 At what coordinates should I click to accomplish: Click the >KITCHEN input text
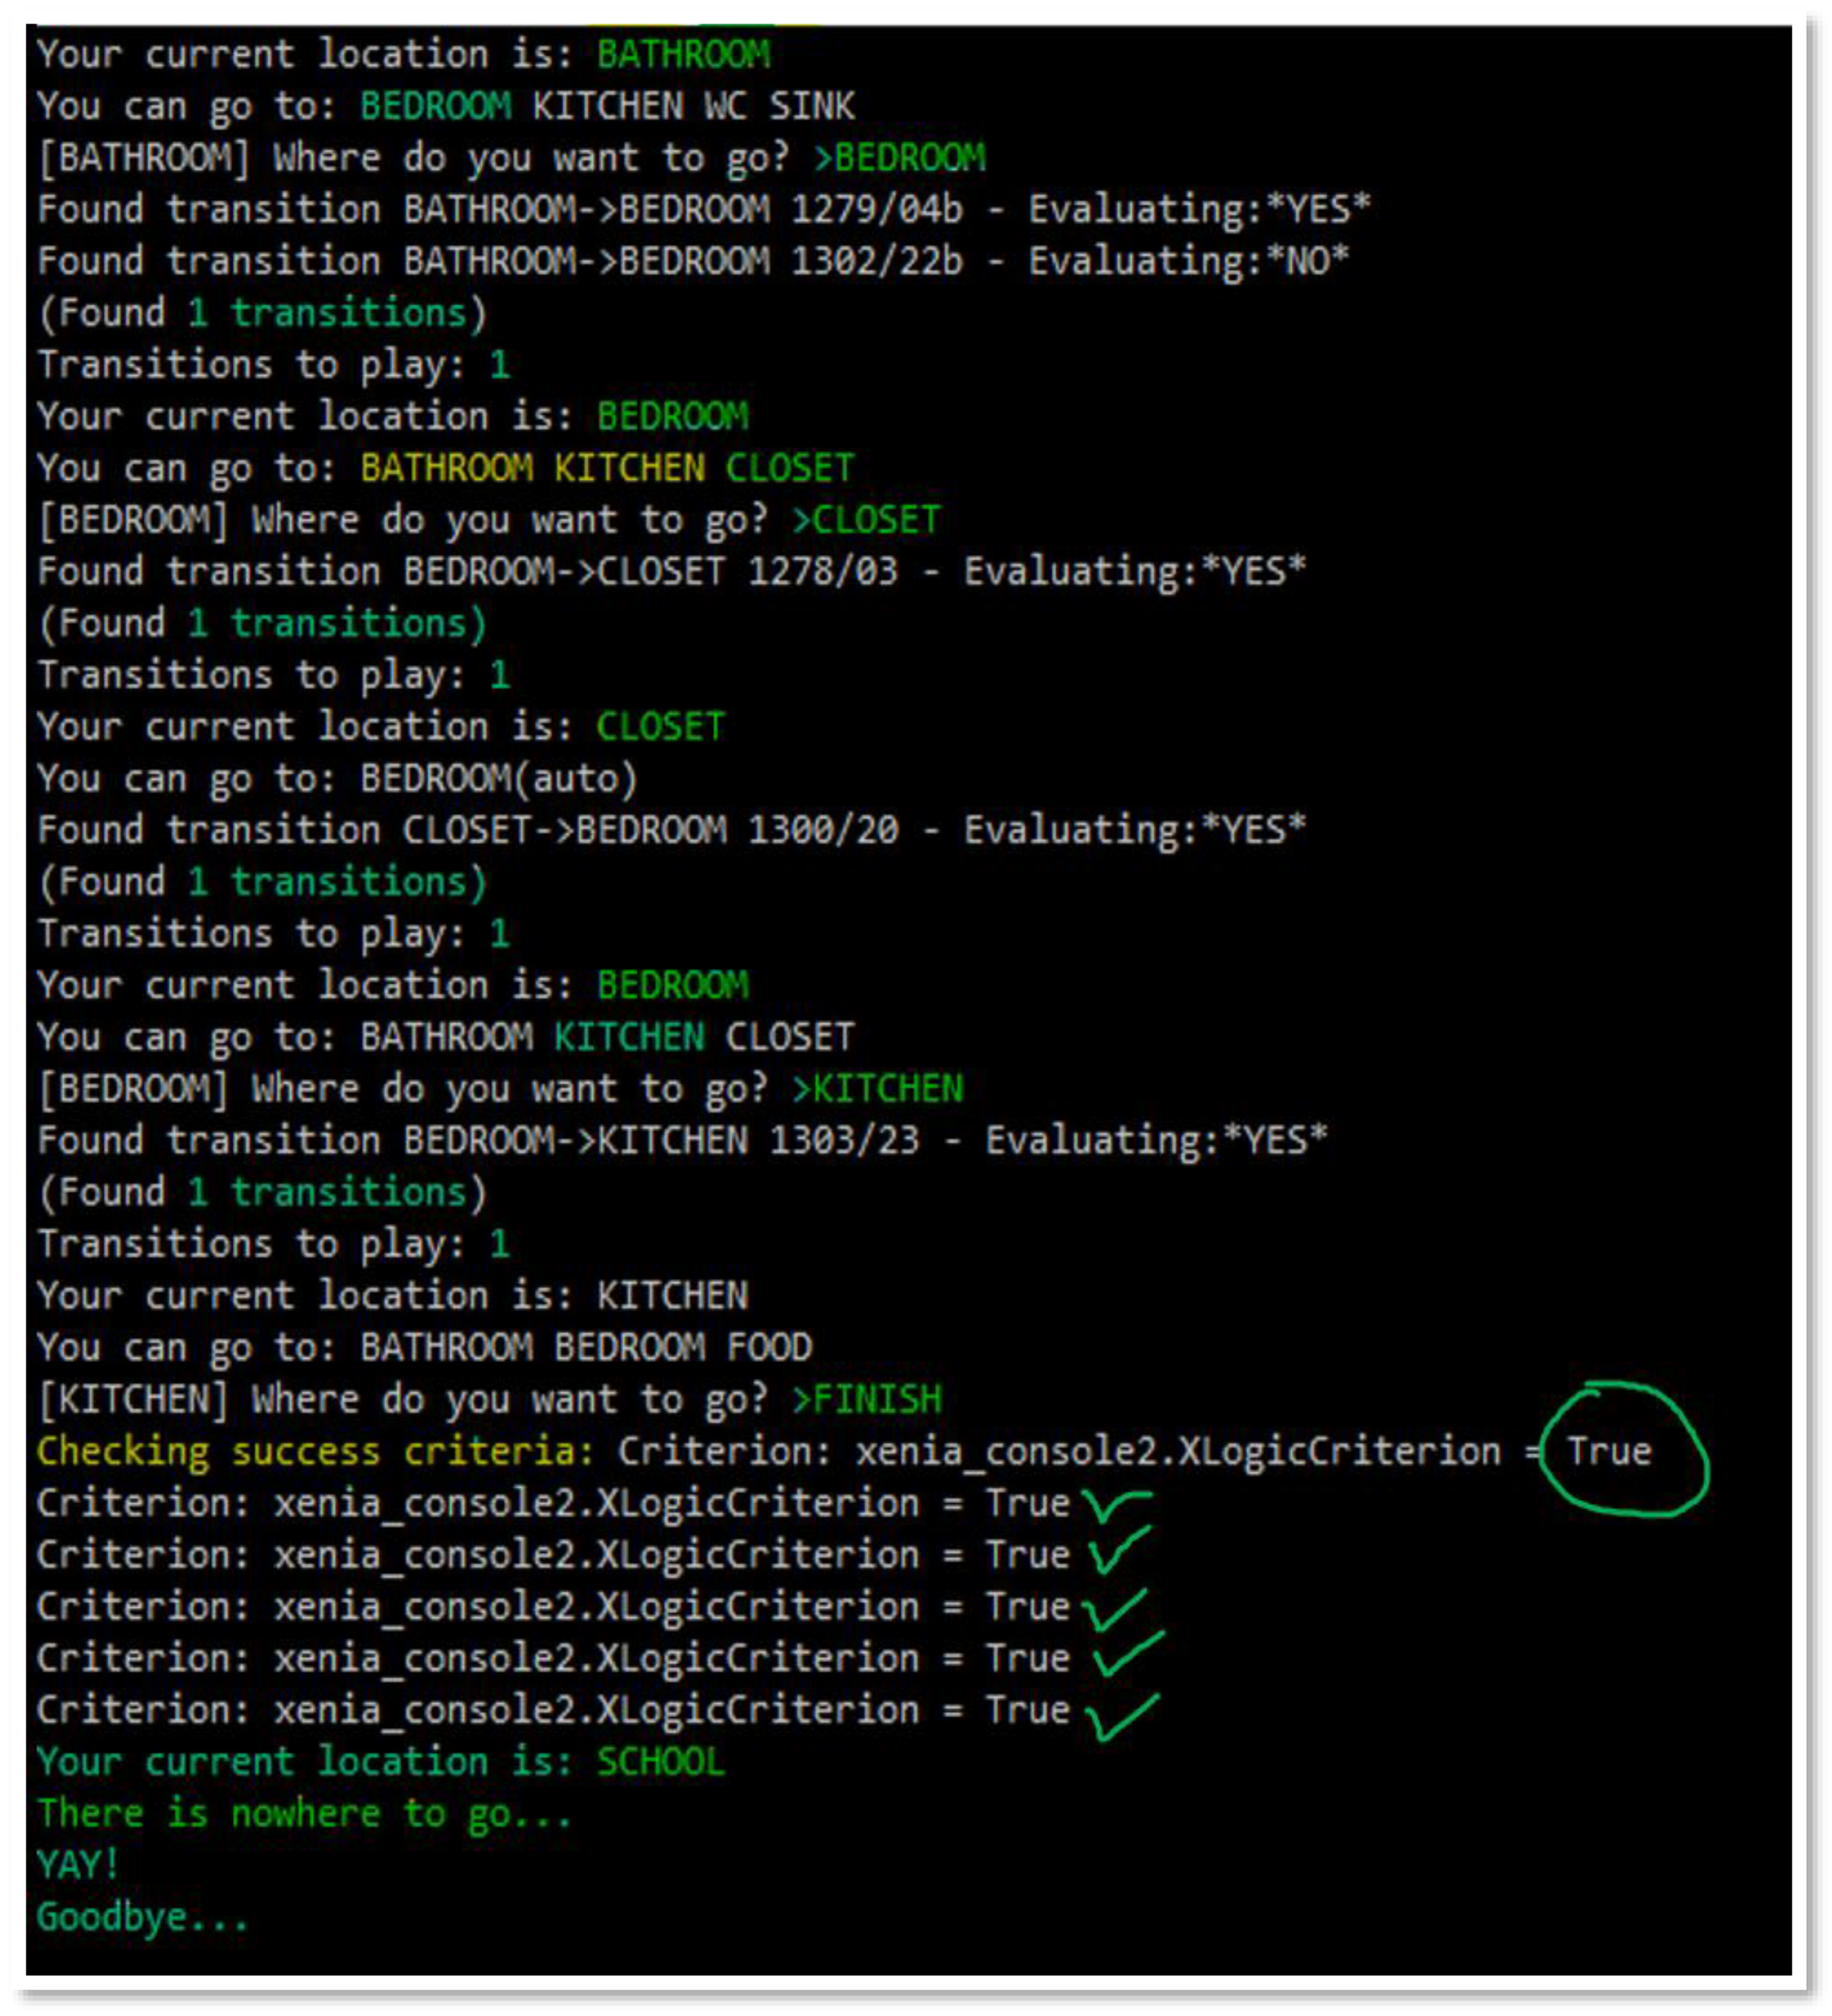(878, 1088)
